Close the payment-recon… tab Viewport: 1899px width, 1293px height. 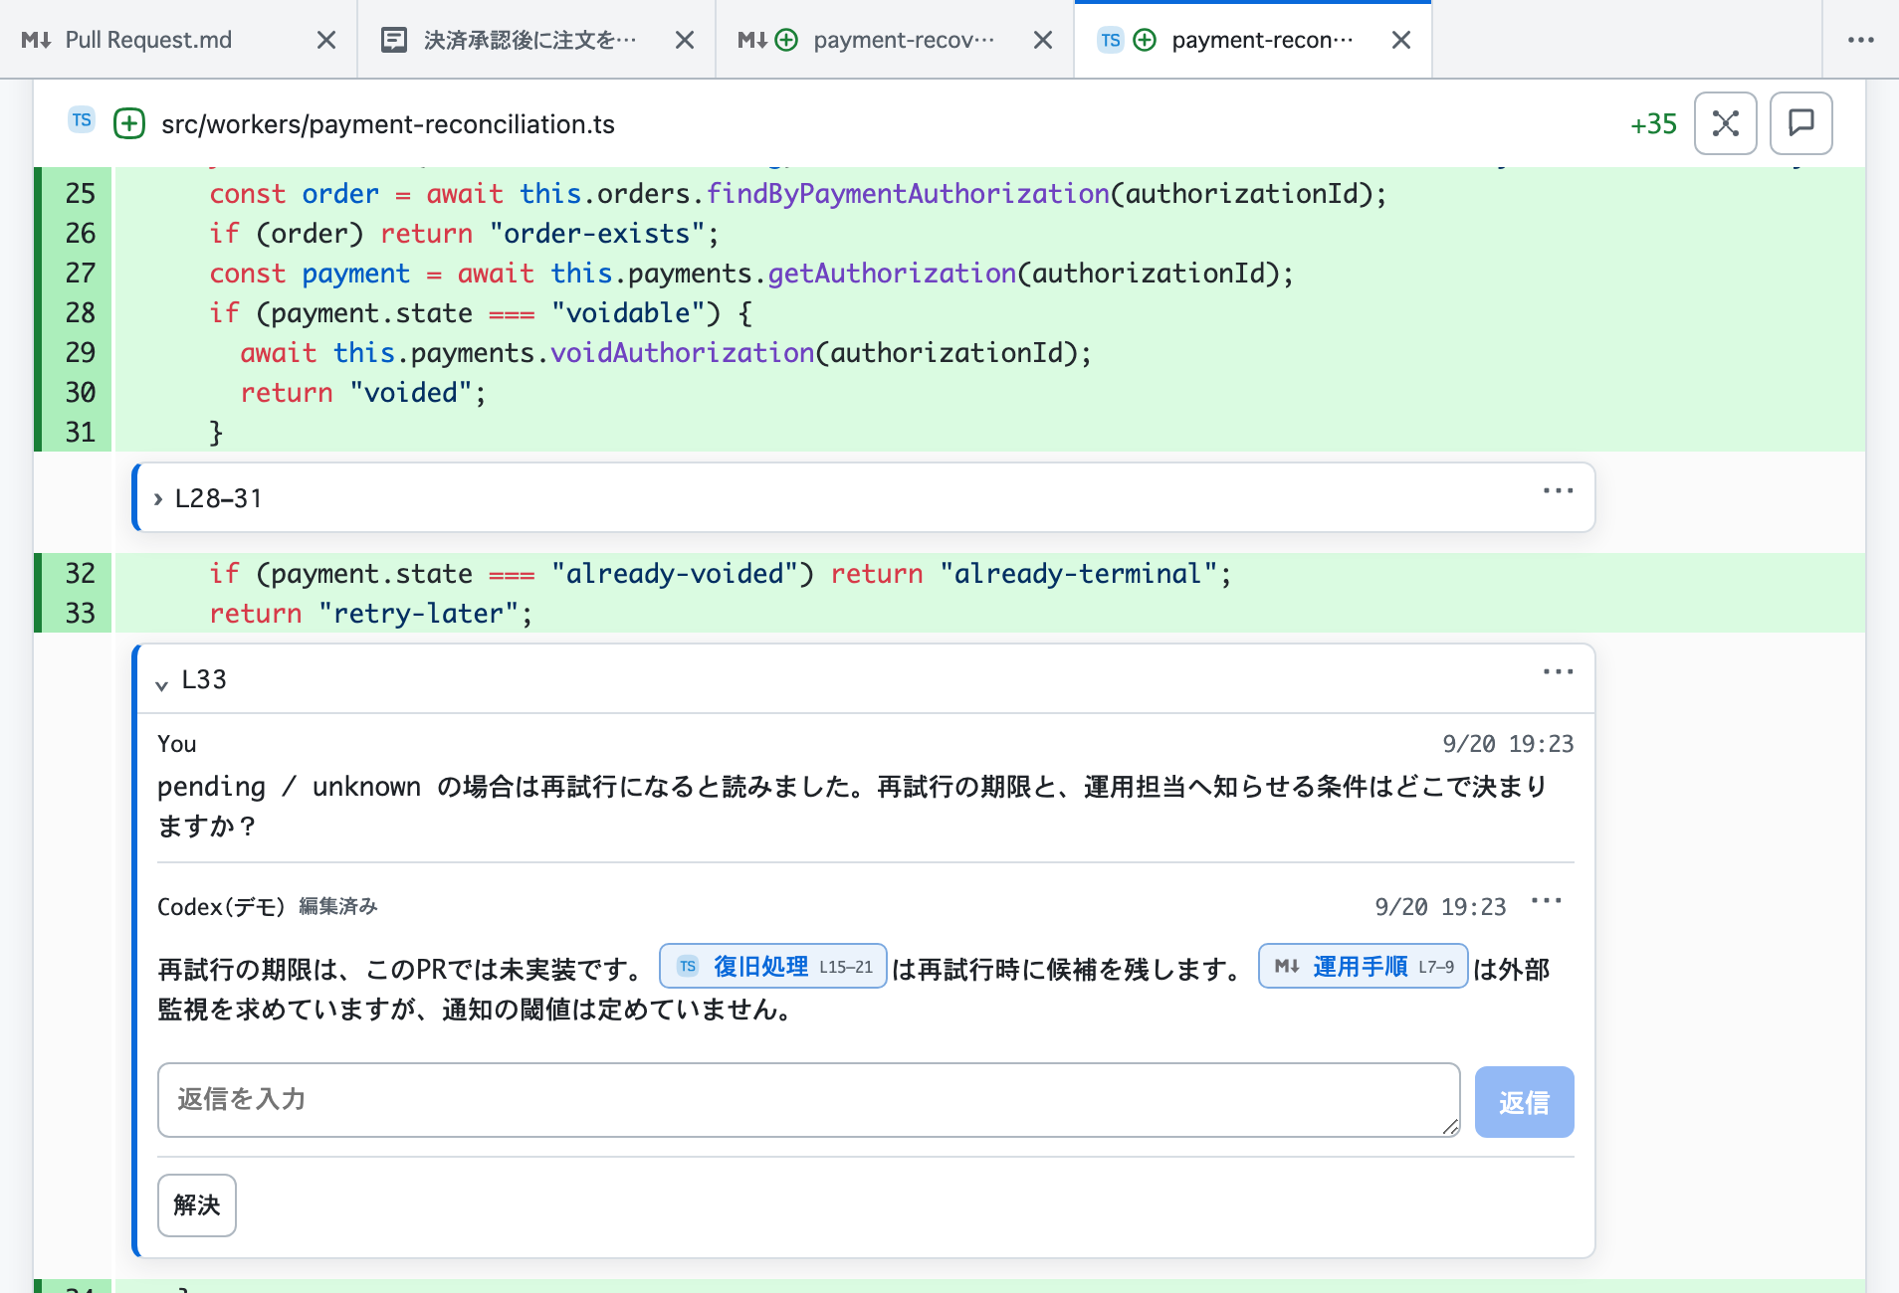pos(1401,40)
